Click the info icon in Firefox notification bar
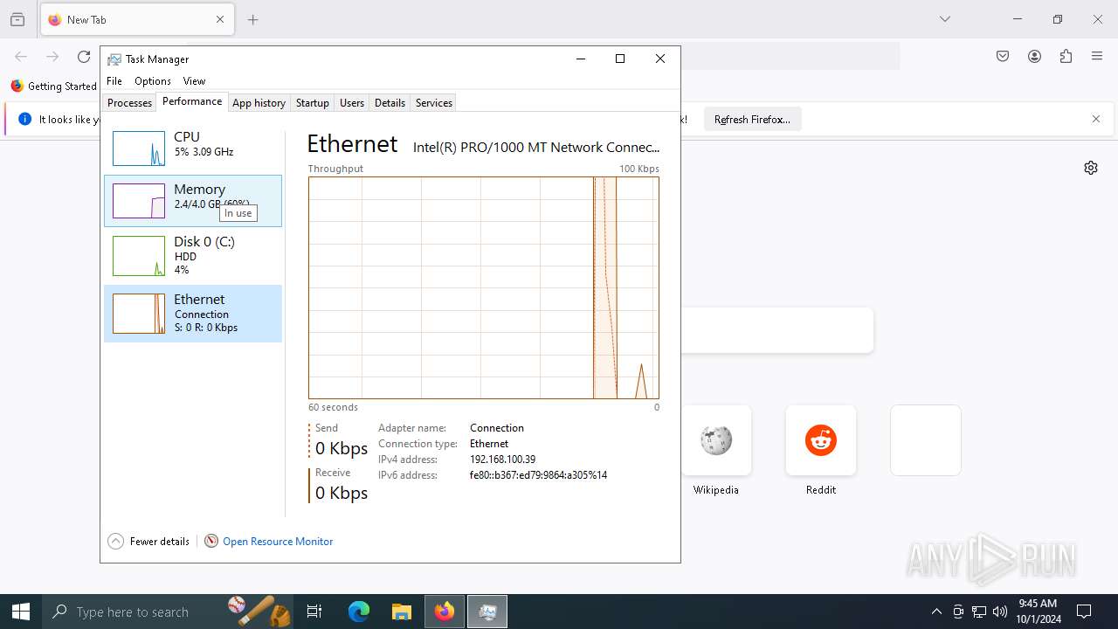The width and height of the screenshot is (1118, 629). [24, 119]
